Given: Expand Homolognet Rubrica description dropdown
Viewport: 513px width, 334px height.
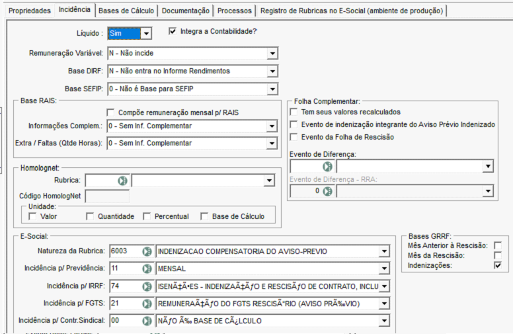Looking at the screenshot, I should [x=269, y=181].
